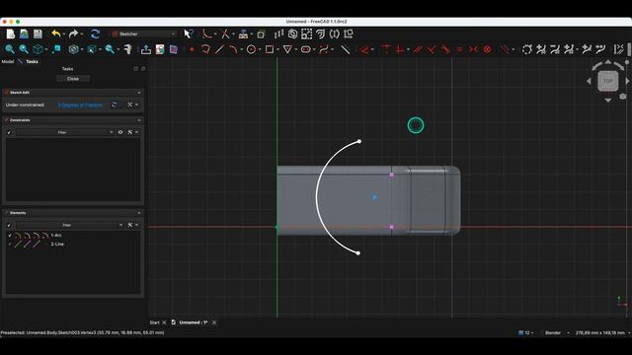Image resolution: width=632 pixels, height=355 pixels.
Task: Click the arc's blue center point
Action: [x=374, y=197]
